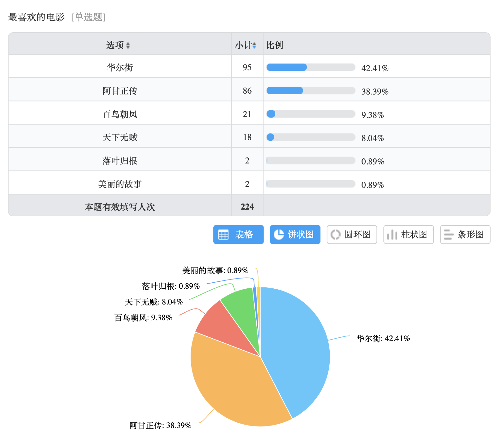Click the pie icon in 饼状图 button

coord(279,235)
